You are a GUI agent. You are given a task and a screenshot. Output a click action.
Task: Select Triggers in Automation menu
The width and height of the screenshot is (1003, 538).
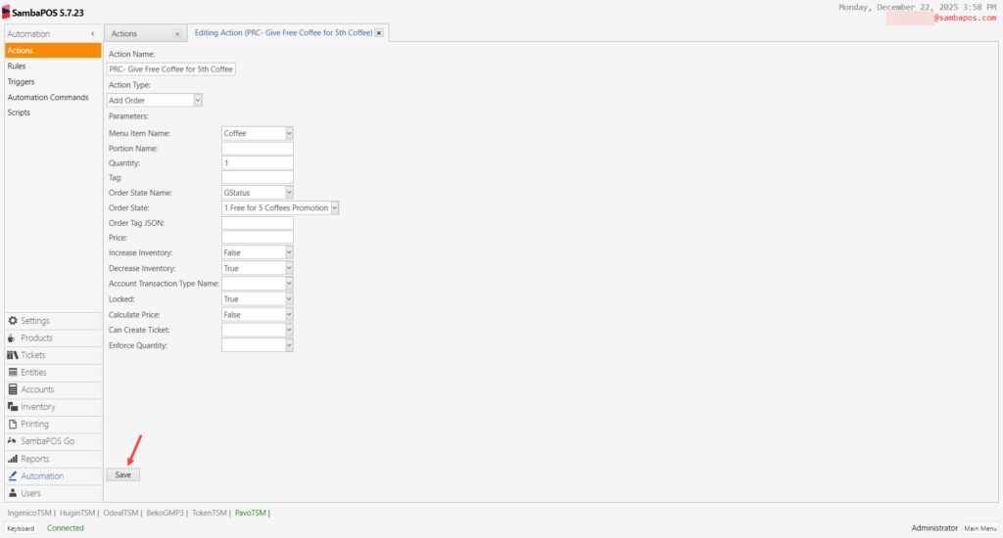coord(21,81)
